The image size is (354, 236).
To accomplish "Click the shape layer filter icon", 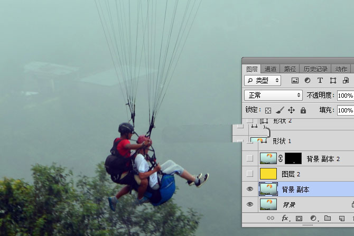I will (333, 81).
